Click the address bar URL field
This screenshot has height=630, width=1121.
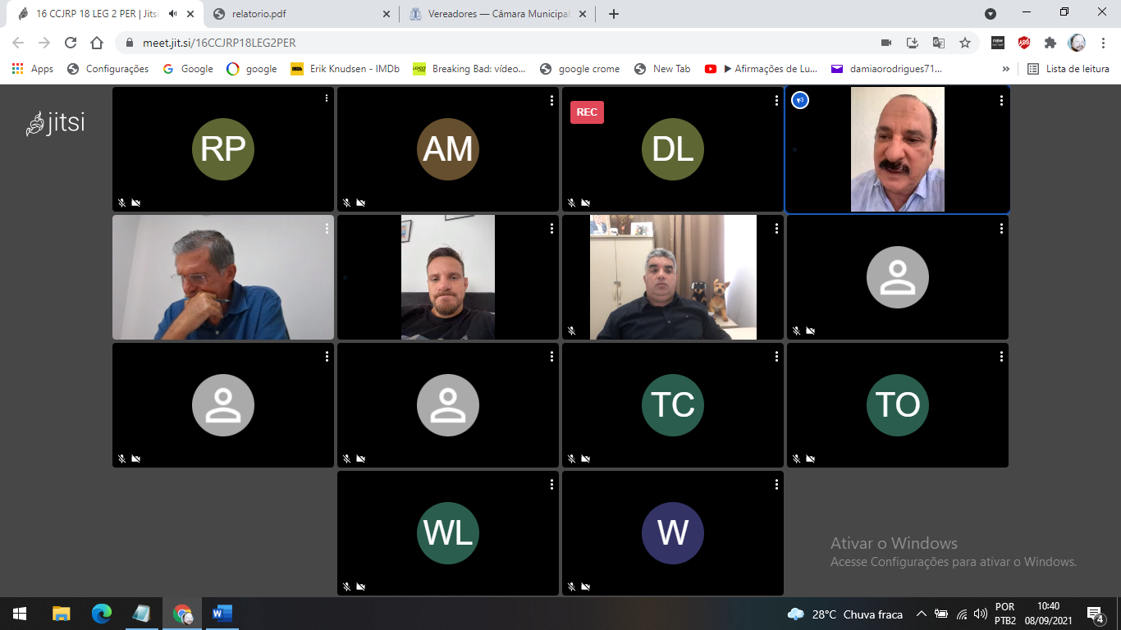tap(492, 43)
